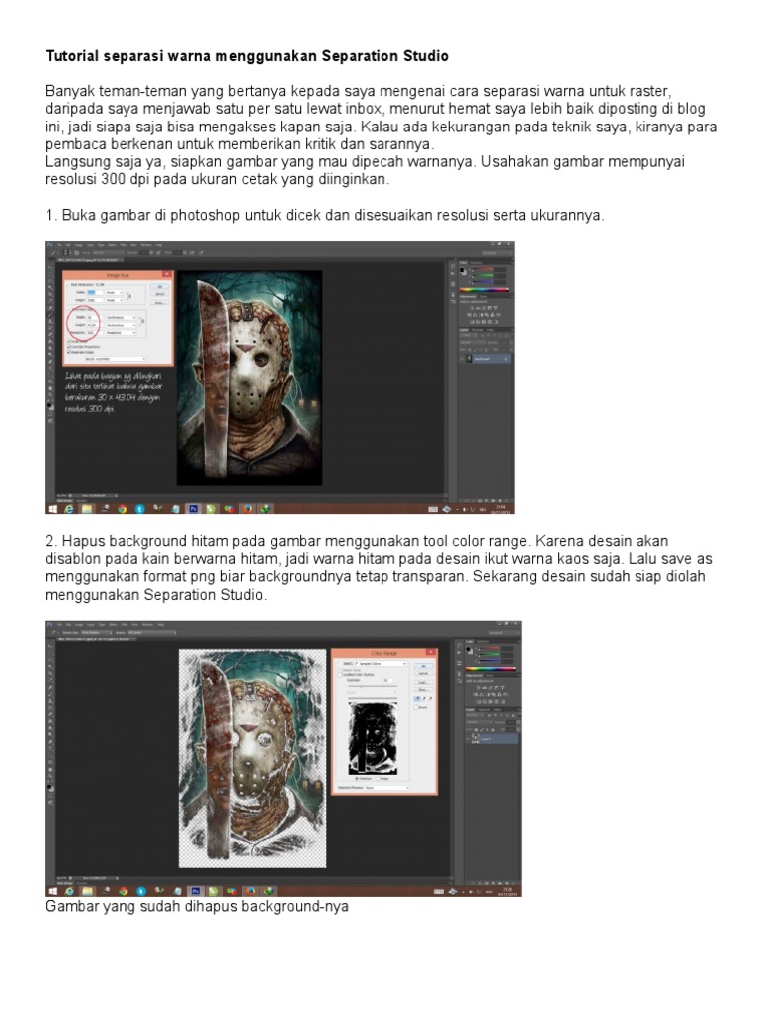Click the black-and-white preview in Color Range dialog
Viewport: 765px width, 1020px height.
(373, 738)
